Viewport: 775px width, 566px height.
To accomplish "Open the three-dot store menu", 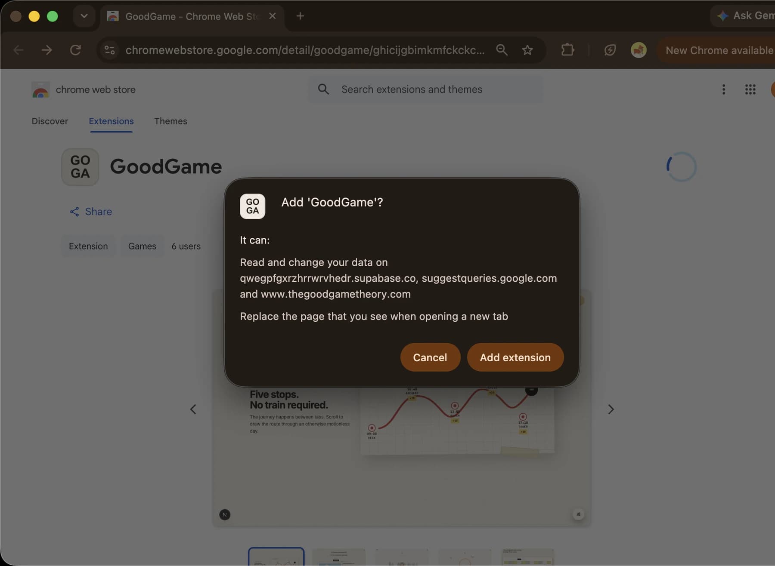I will (x=724, y=89).
